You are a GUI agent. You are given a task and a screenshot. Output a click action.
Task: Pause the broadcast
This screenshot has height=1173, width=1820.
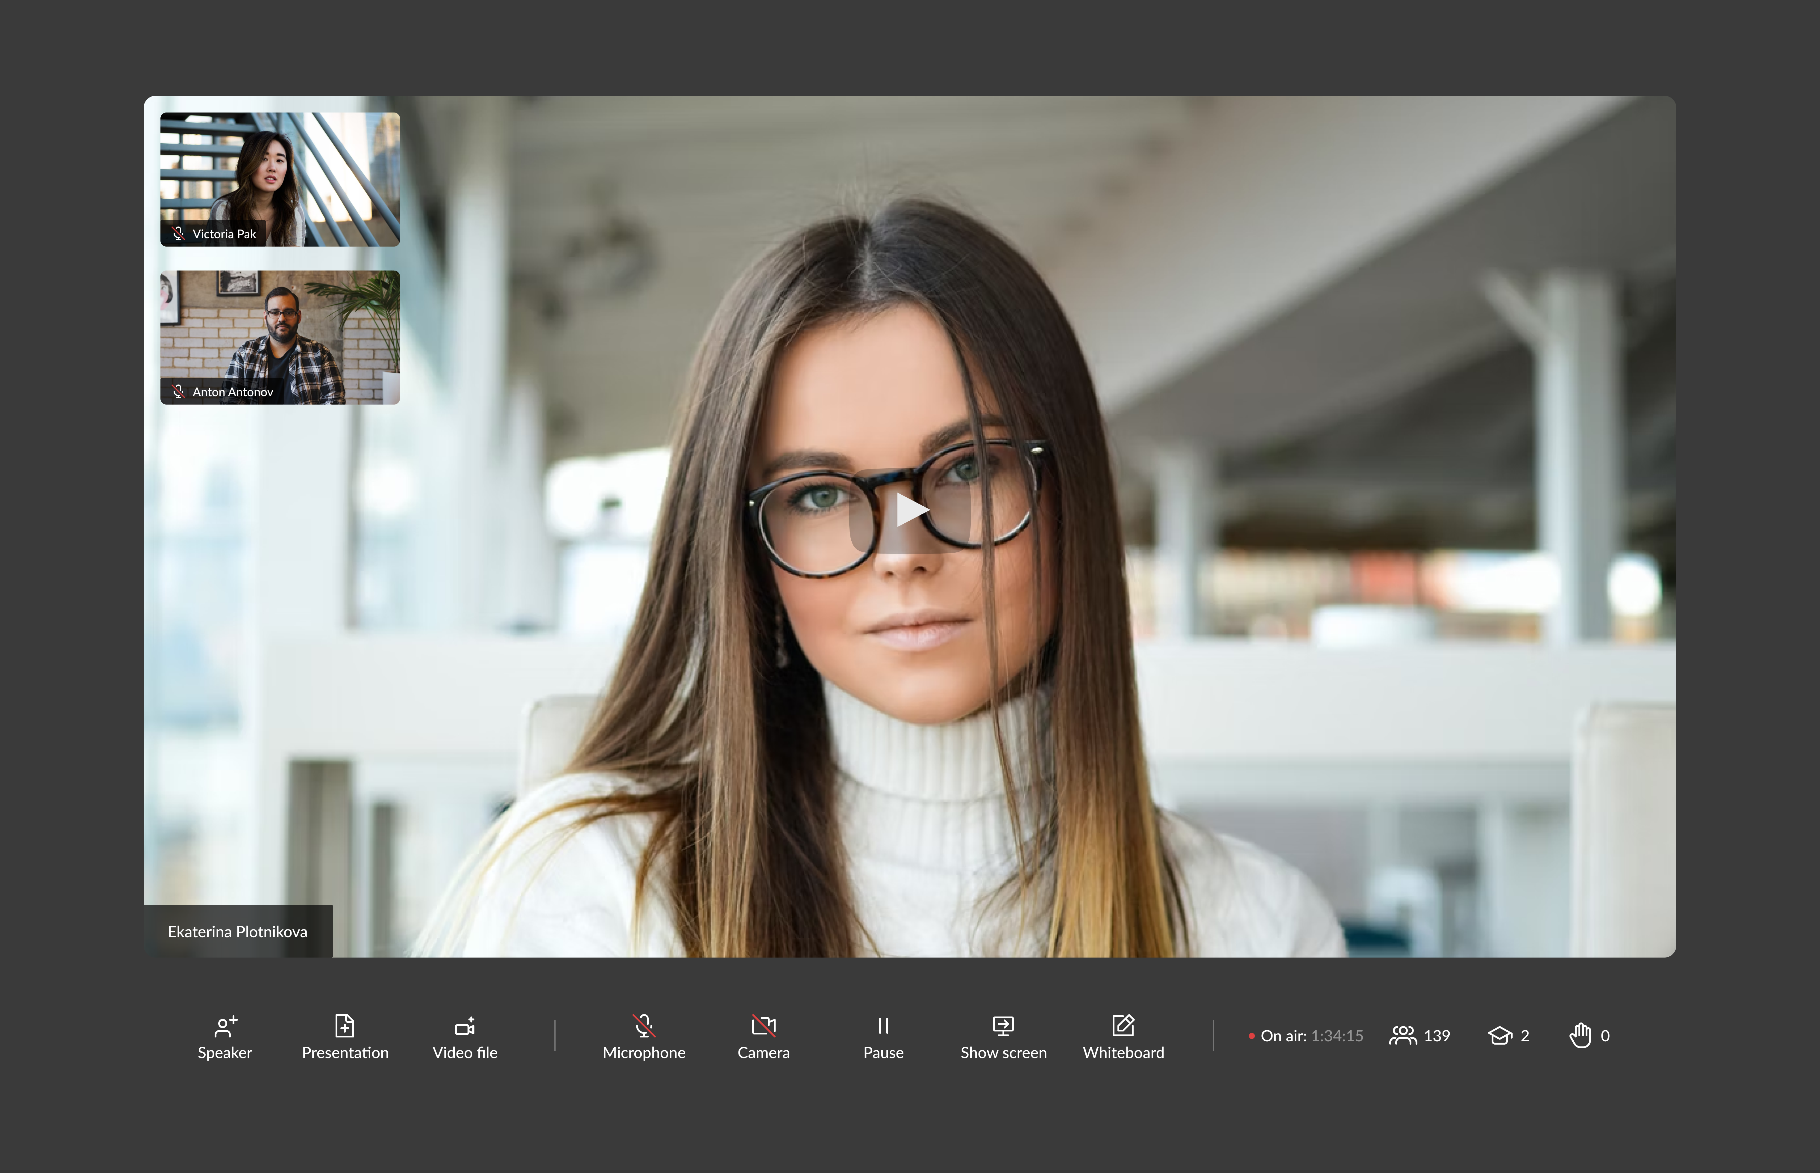883,1037
